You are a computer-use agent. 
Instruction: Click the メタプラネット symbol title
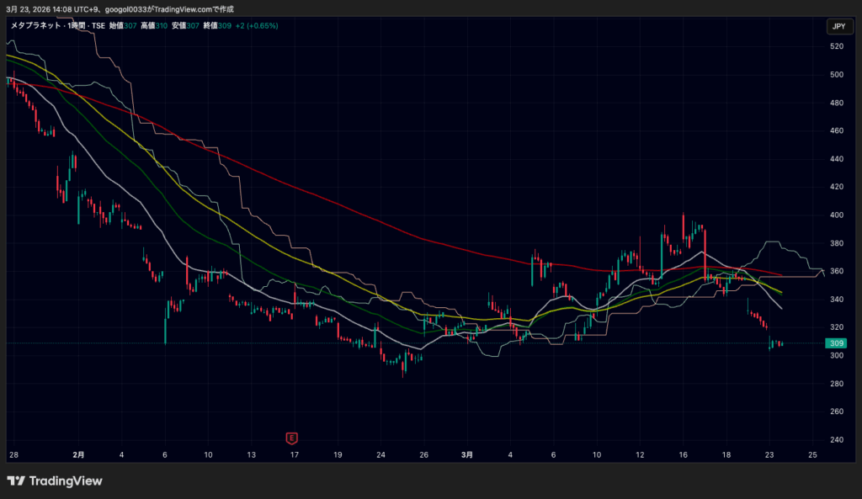33,26
